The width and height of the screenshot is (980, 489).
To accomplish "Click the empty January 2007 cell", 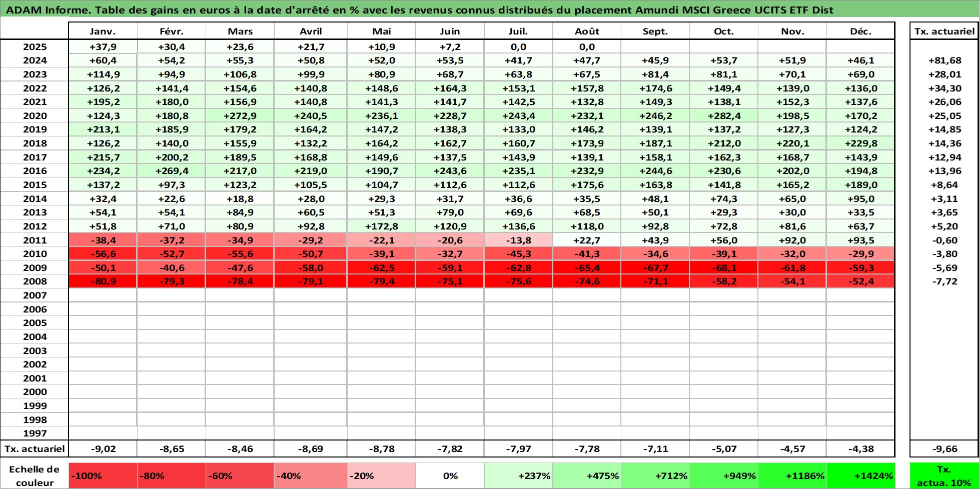I will pyautogui.click(x=103, y=295).
